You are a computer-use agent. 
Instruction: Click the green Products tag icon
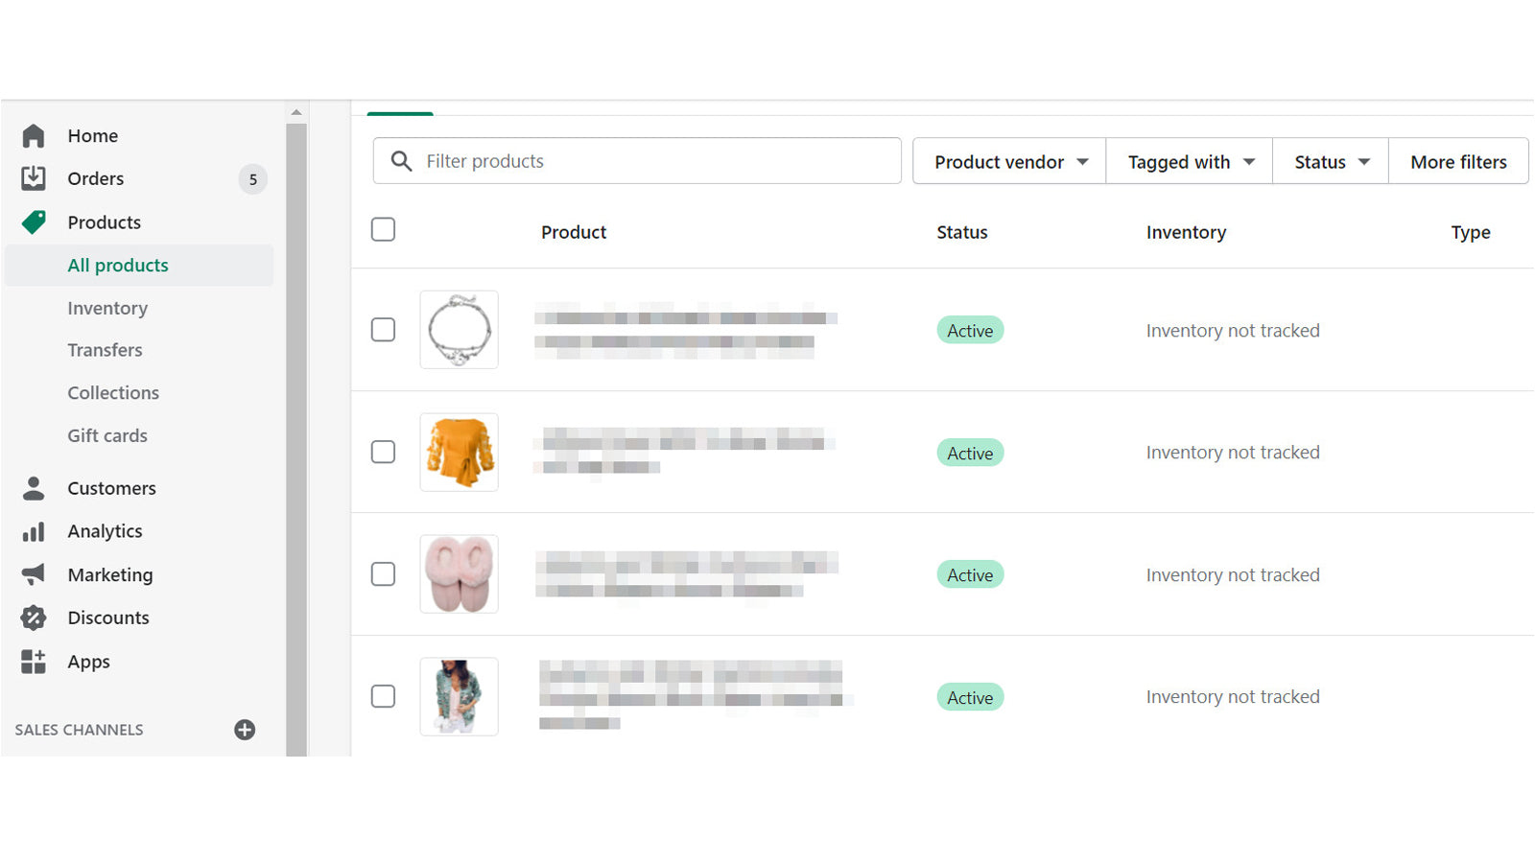tap(34, 222)
